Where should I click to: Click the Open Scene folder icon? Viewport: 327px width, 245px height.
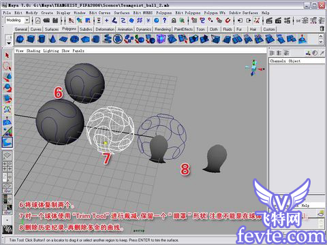click(46, 20)
